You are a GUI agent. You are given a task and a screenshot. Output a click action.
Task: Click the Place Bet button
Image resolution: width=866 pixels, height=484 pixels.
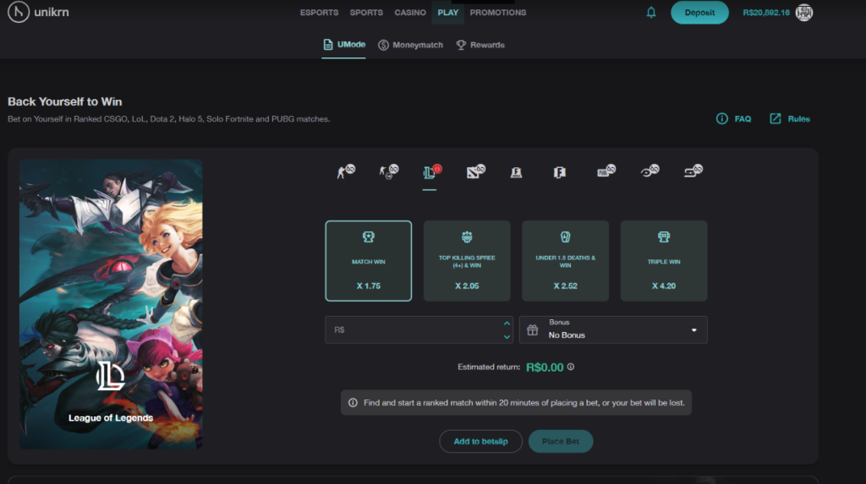pos(561,442)
